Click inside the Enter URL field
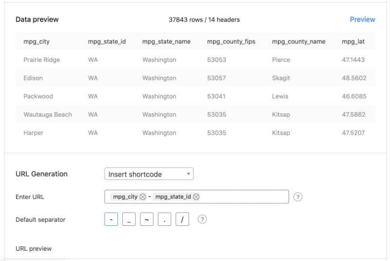 click(244, 197)
